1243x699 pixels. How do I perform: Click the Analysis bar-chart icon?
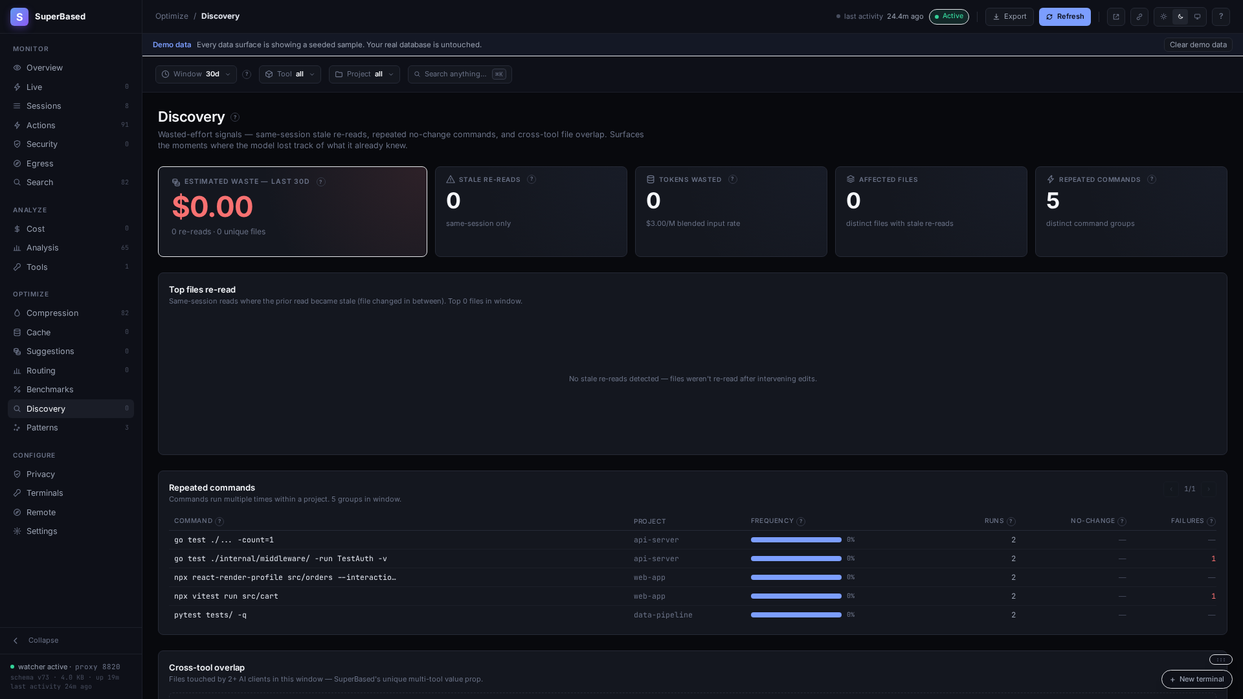17,248
